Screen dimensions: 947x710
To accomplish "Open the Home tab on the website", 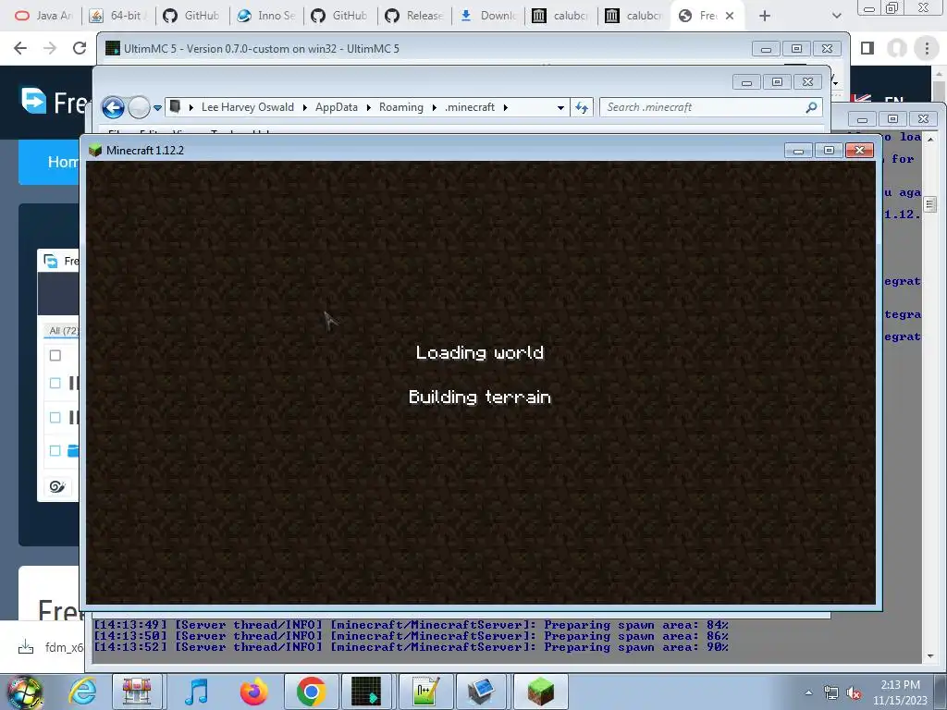I will coord(63,162).
